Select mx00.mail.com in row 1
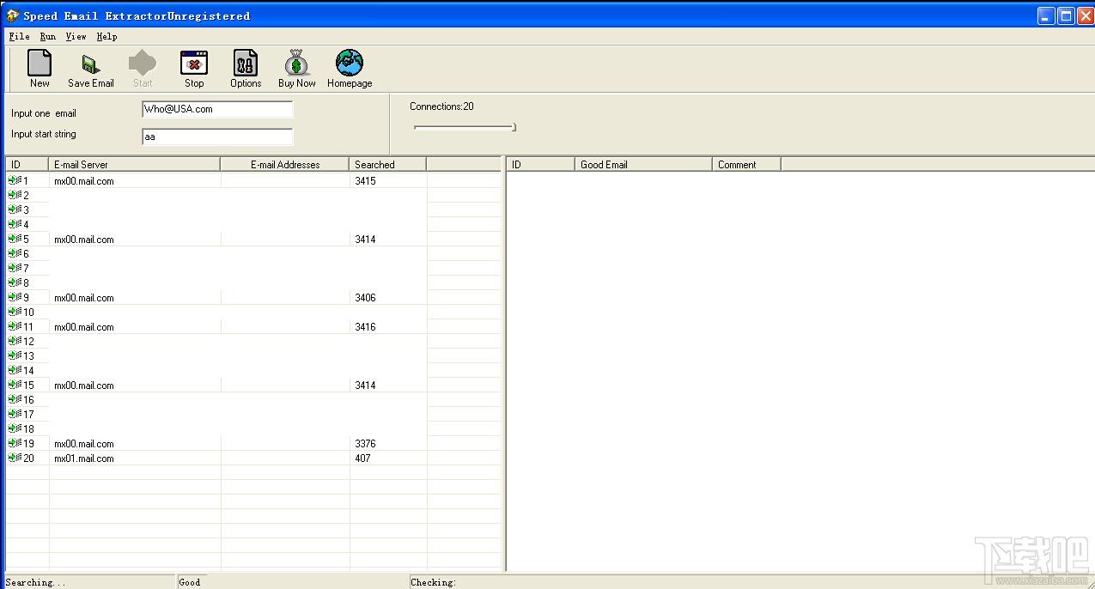 [x=84, y=181]
